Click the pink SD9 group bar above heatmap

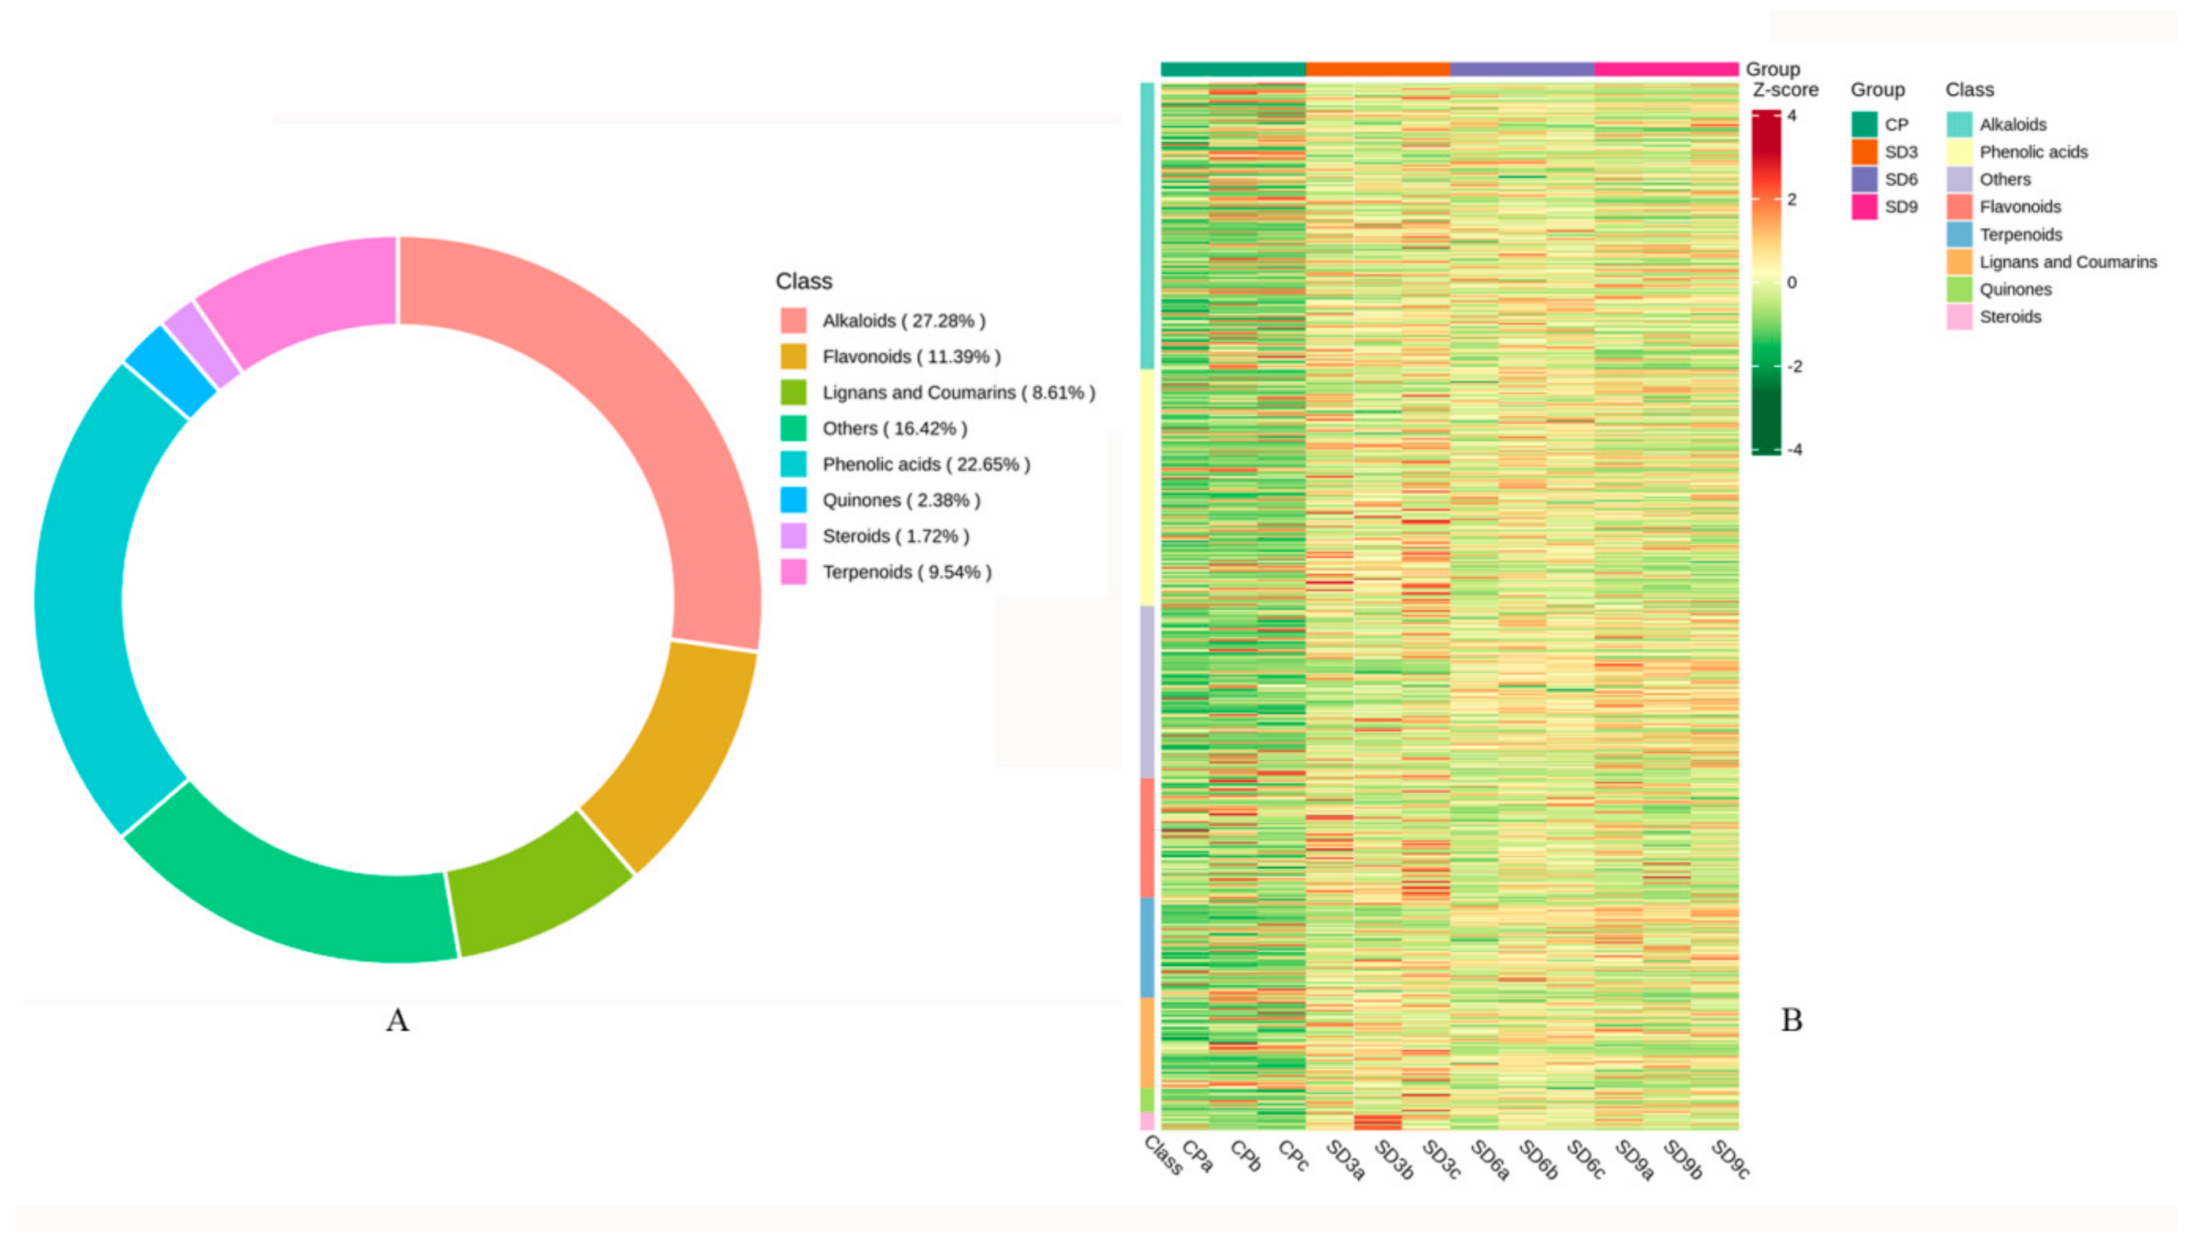pyautogui.click(x=1665, y=69)
